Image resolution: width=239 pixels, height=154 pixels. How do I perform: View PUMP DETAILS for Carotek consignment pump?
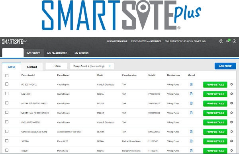coord(215,132)
